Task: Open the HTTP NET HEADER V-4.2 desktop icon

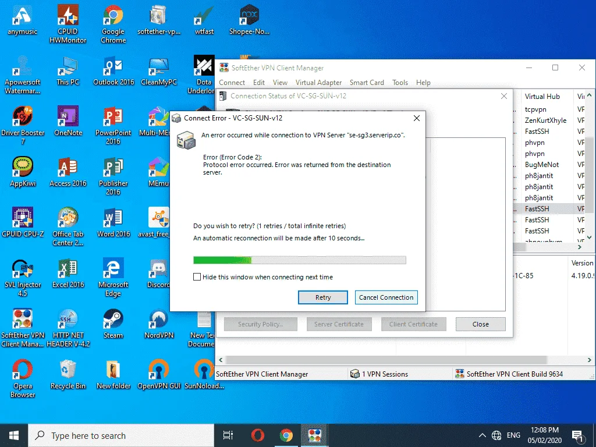Action: click(x=68, y=328)
